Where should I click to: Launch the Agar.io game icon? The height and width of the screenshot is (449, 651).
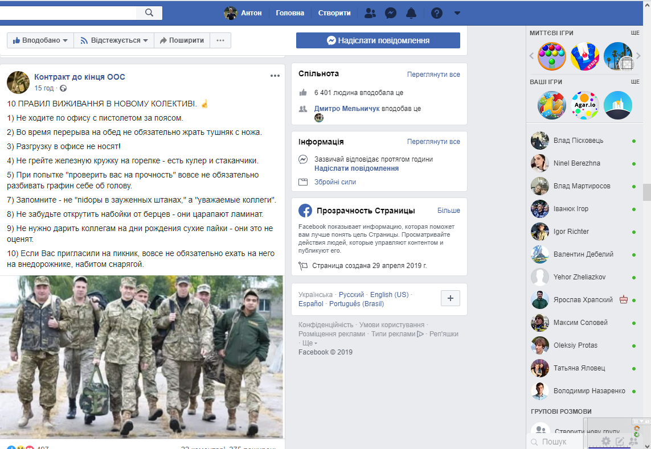[x=584, y=105]
